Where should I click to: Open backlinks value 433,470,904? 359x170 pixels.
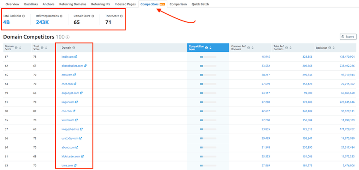click(x=347, y=56)
